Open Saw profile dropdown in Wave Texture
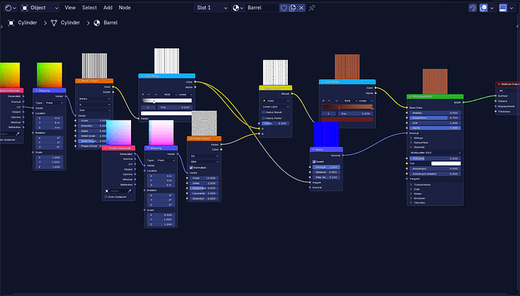The width and height of the screenshot is (520, 296). 94,110
